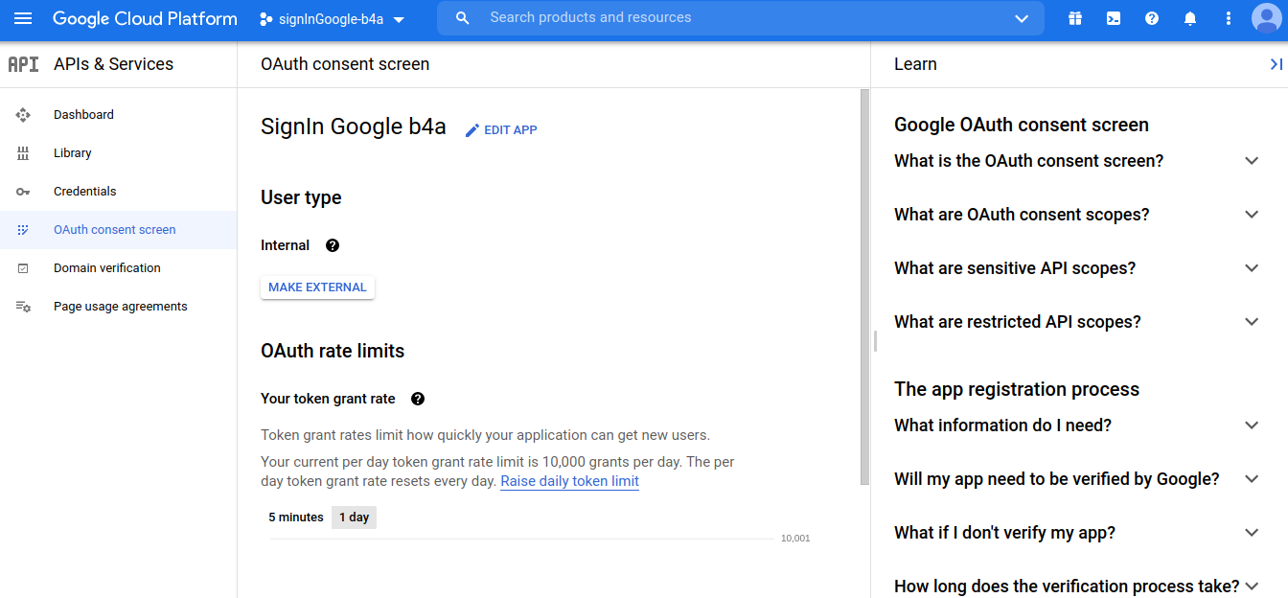1288x598 pixels.
Task: Select the 1 day graph tab
Action: pyautogui.click(x=354, y=517)
